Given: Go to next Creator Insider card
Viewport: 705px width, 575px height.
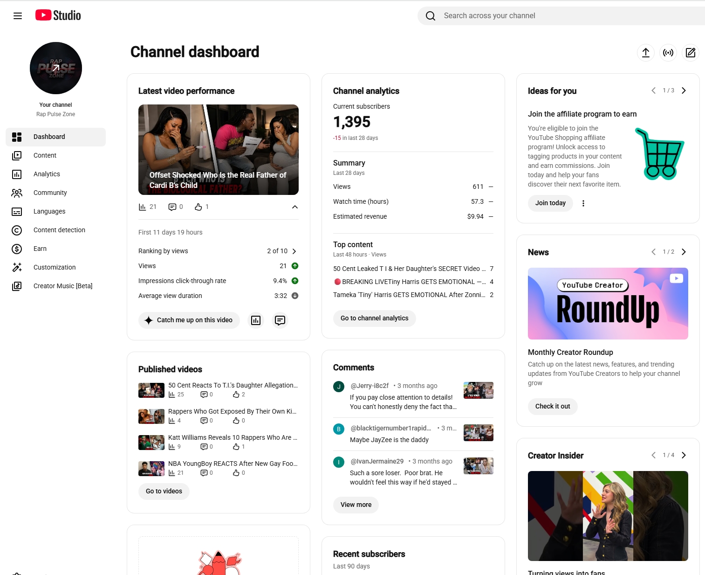Looking at the screenshot, I should [684, 455].
